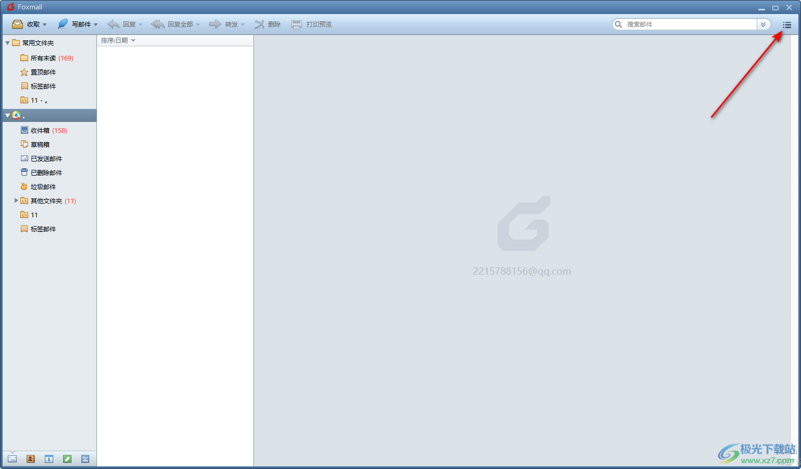Click the search magnifier icon
The image size is (801, 469).
pyautogui.click(x=618, y=24)
